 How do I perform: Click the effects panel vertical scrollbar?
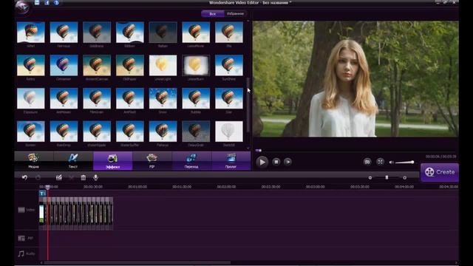tap(248, 104)
